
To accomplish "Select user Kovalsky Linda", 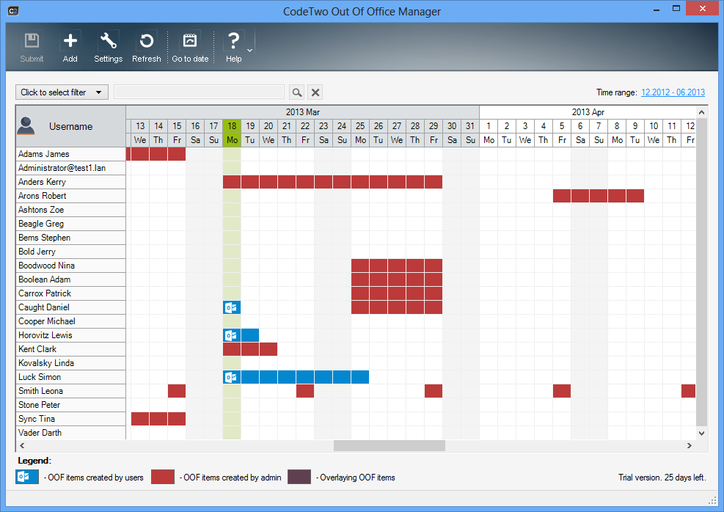I will [x=70, y=363].
